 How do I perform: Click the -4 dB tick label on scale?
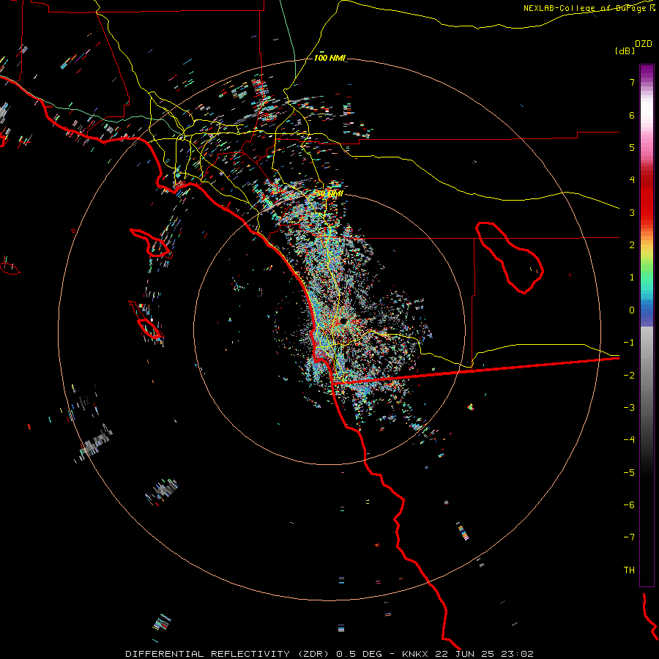click(629, 440)
